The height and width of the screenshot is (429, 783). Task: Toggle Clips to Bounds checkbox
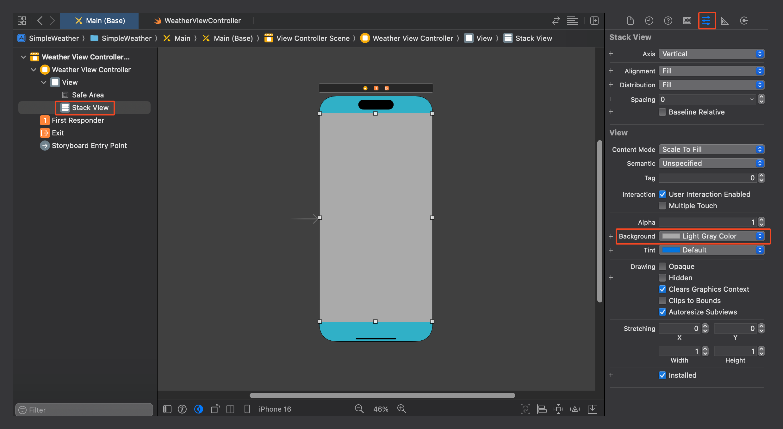(662, 301)
